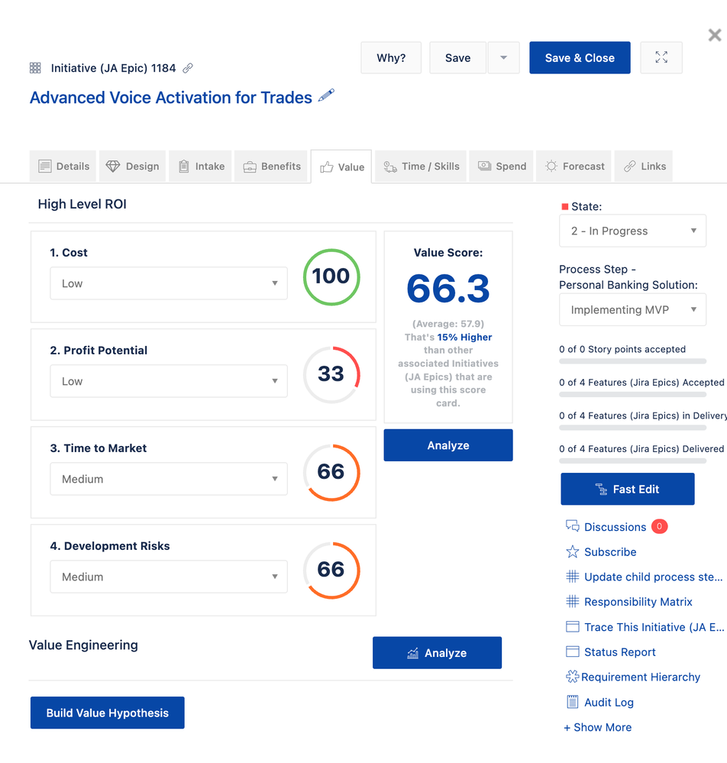This screenshot has height=763, width=727.
Task: Open the Cost dropdown set to Low
Action: [168, 283]
